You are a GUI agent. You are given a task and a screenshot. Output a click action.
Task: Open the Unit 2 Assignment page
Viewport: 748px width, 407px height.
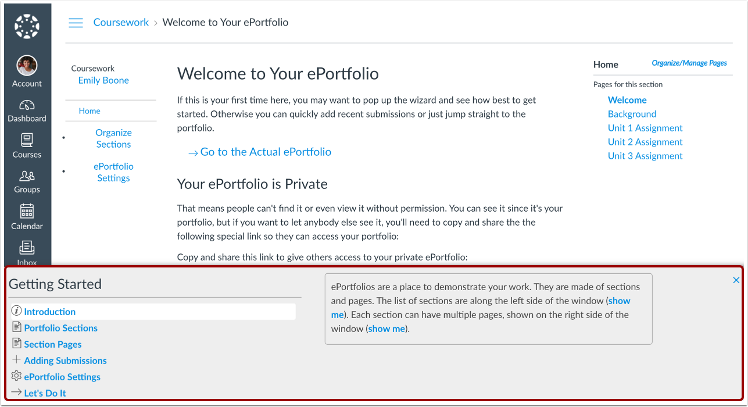[x=645, y=142]
